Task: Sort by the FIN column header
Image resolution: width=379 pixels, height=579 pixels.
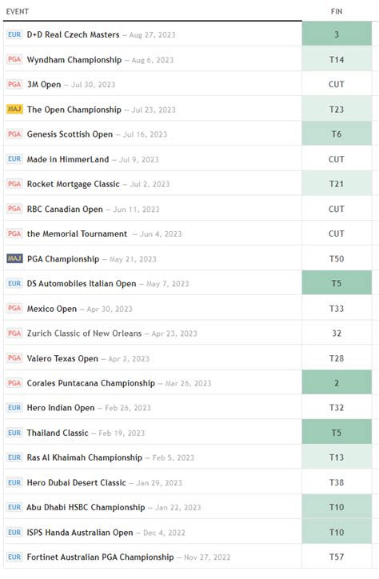Action: (x=337, y=11)
